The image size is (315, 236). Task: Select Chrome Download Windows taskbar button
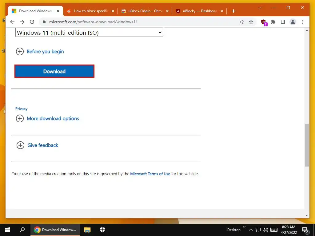55,230
